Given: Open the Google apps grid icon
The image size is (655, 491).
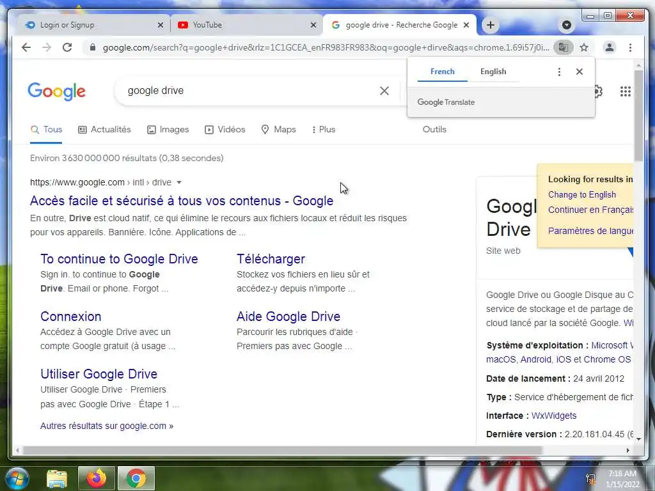Looking at the screenshot, I should pos(626,91).
